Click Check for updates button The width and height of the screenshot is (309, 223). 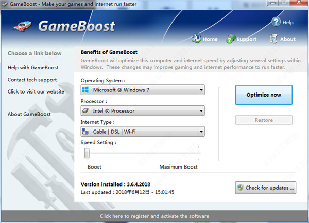(x=265, y=188)
